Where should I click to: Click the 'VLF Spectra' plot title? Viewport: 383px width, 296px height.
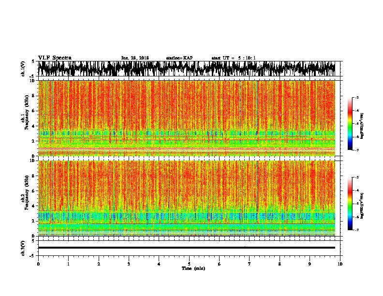click(55, 58)
